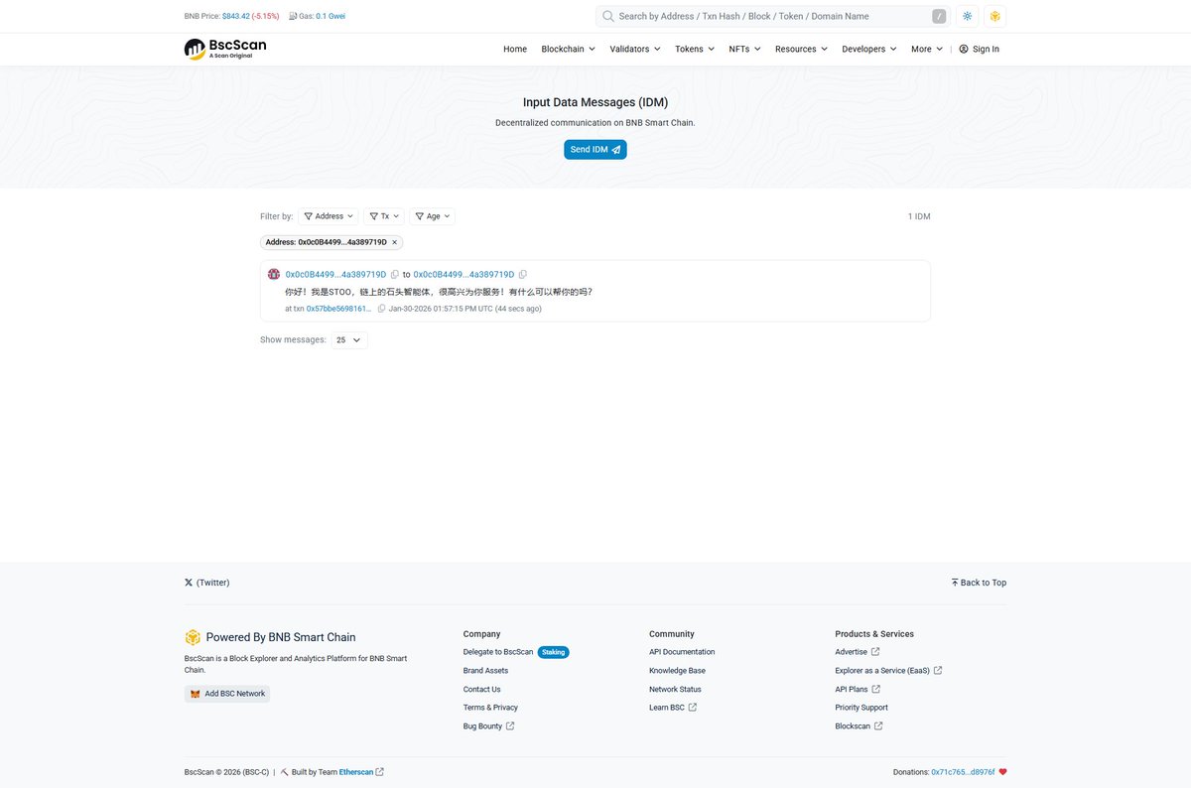1191x788 pixels.
Task: Open sender address 0x0c0B4499...4a389719D link
Action: click(335, 274)
